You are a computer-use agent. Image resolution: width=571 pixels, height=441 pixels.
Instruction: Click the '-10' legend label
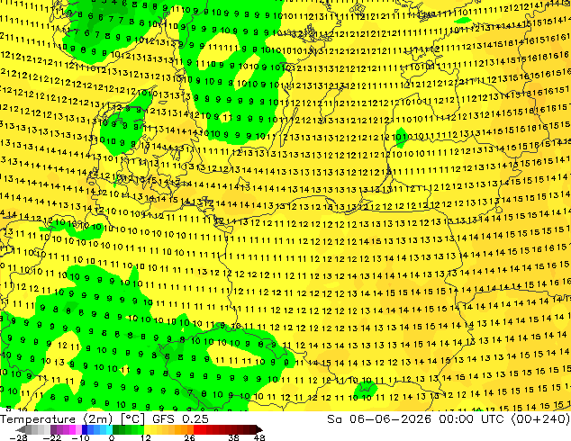(80, 437)
